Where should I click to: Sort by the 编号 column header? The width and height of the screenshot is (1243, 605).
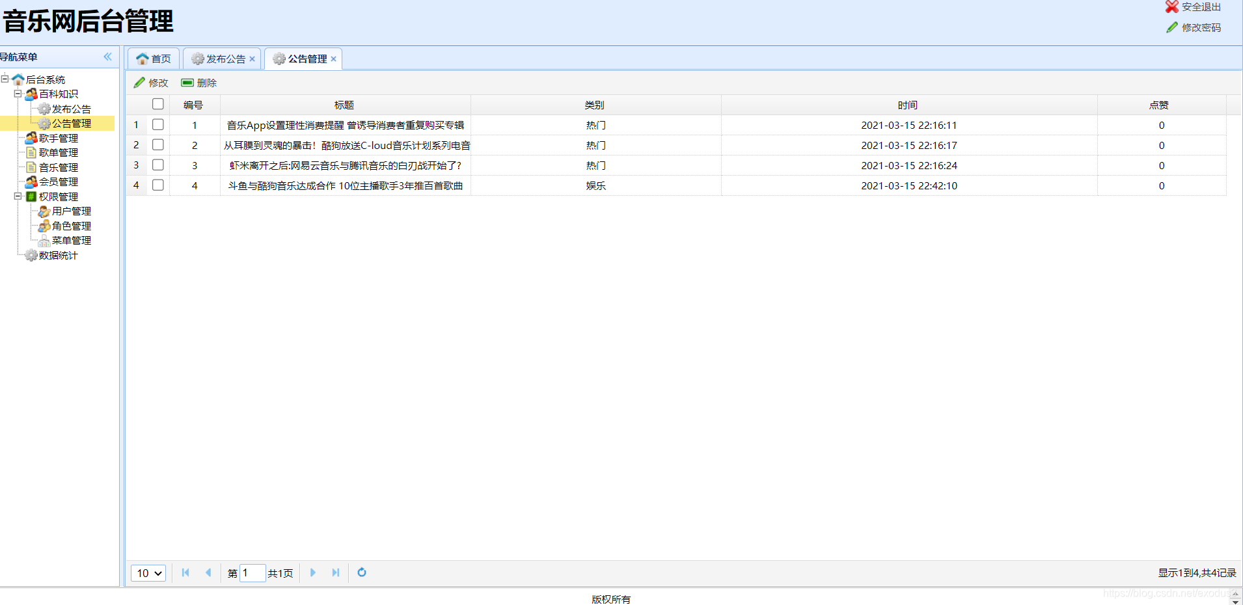[x=193, y=105]
